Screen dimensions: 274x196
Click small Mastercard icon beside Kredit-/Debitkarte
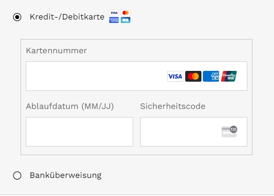point(126,13)
